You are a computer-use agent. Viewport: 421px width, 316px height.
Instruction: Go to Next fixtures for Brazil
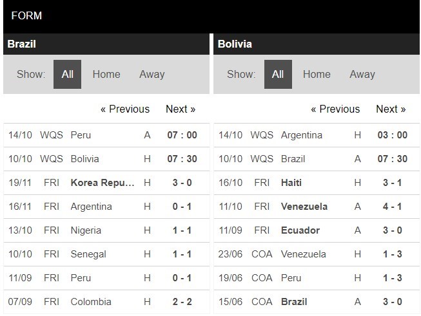[181, 109]
